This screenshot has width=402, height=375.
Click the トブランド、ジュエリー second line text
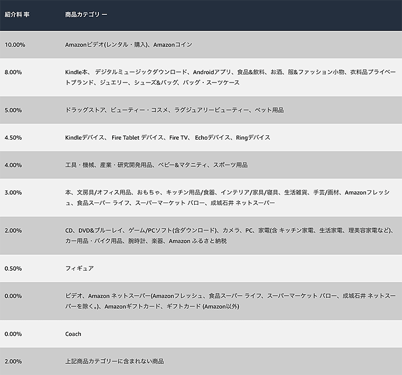point(152,83)
